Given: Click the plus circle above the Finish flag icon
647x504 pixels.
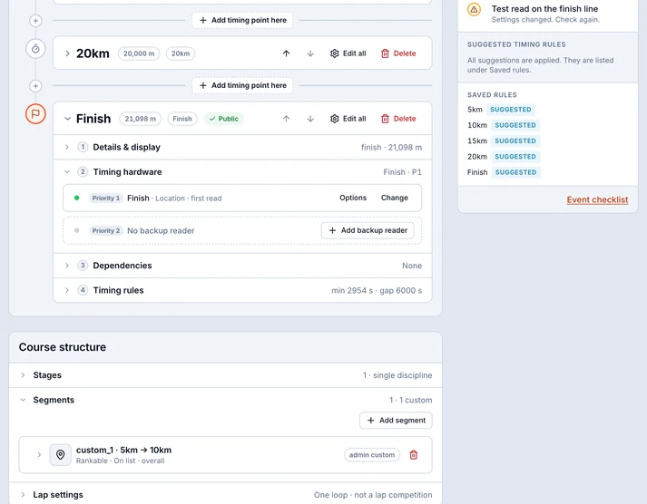Looking at the screenshot, I should tap(35, 86).
